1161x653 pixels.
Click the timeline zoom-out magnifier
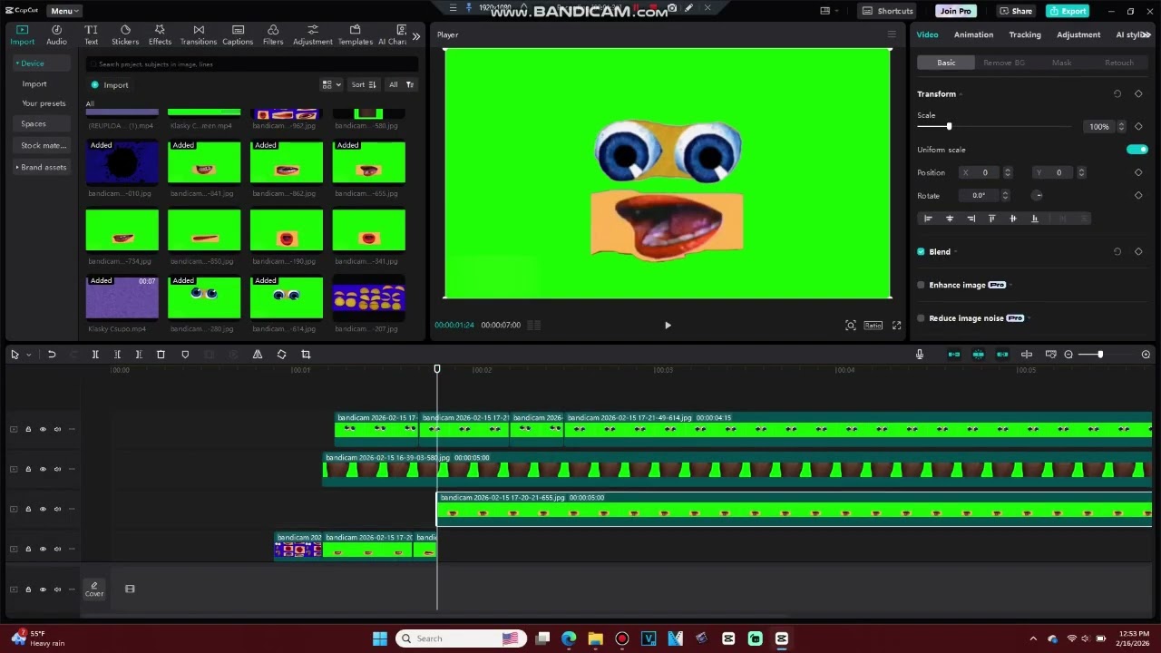(x=1068, y=355)
